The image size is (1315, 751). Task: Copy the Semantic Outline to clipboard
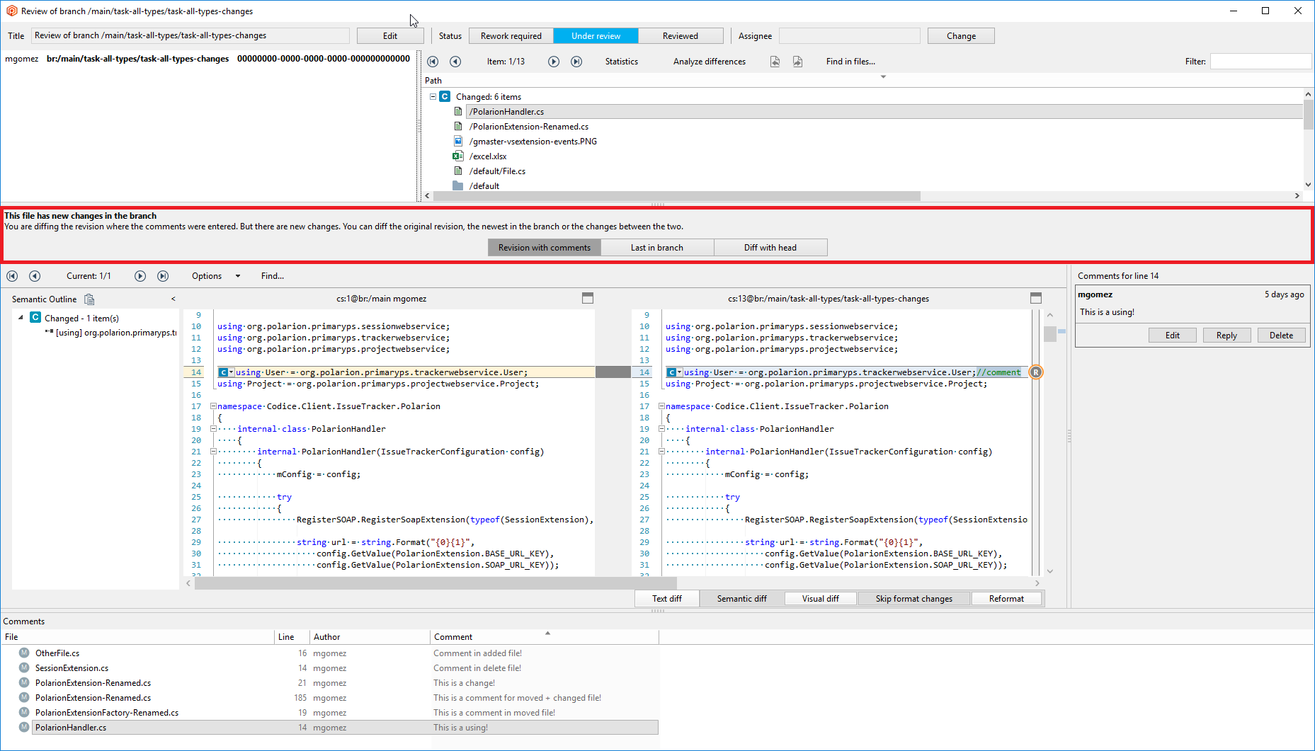pos(89,299)
